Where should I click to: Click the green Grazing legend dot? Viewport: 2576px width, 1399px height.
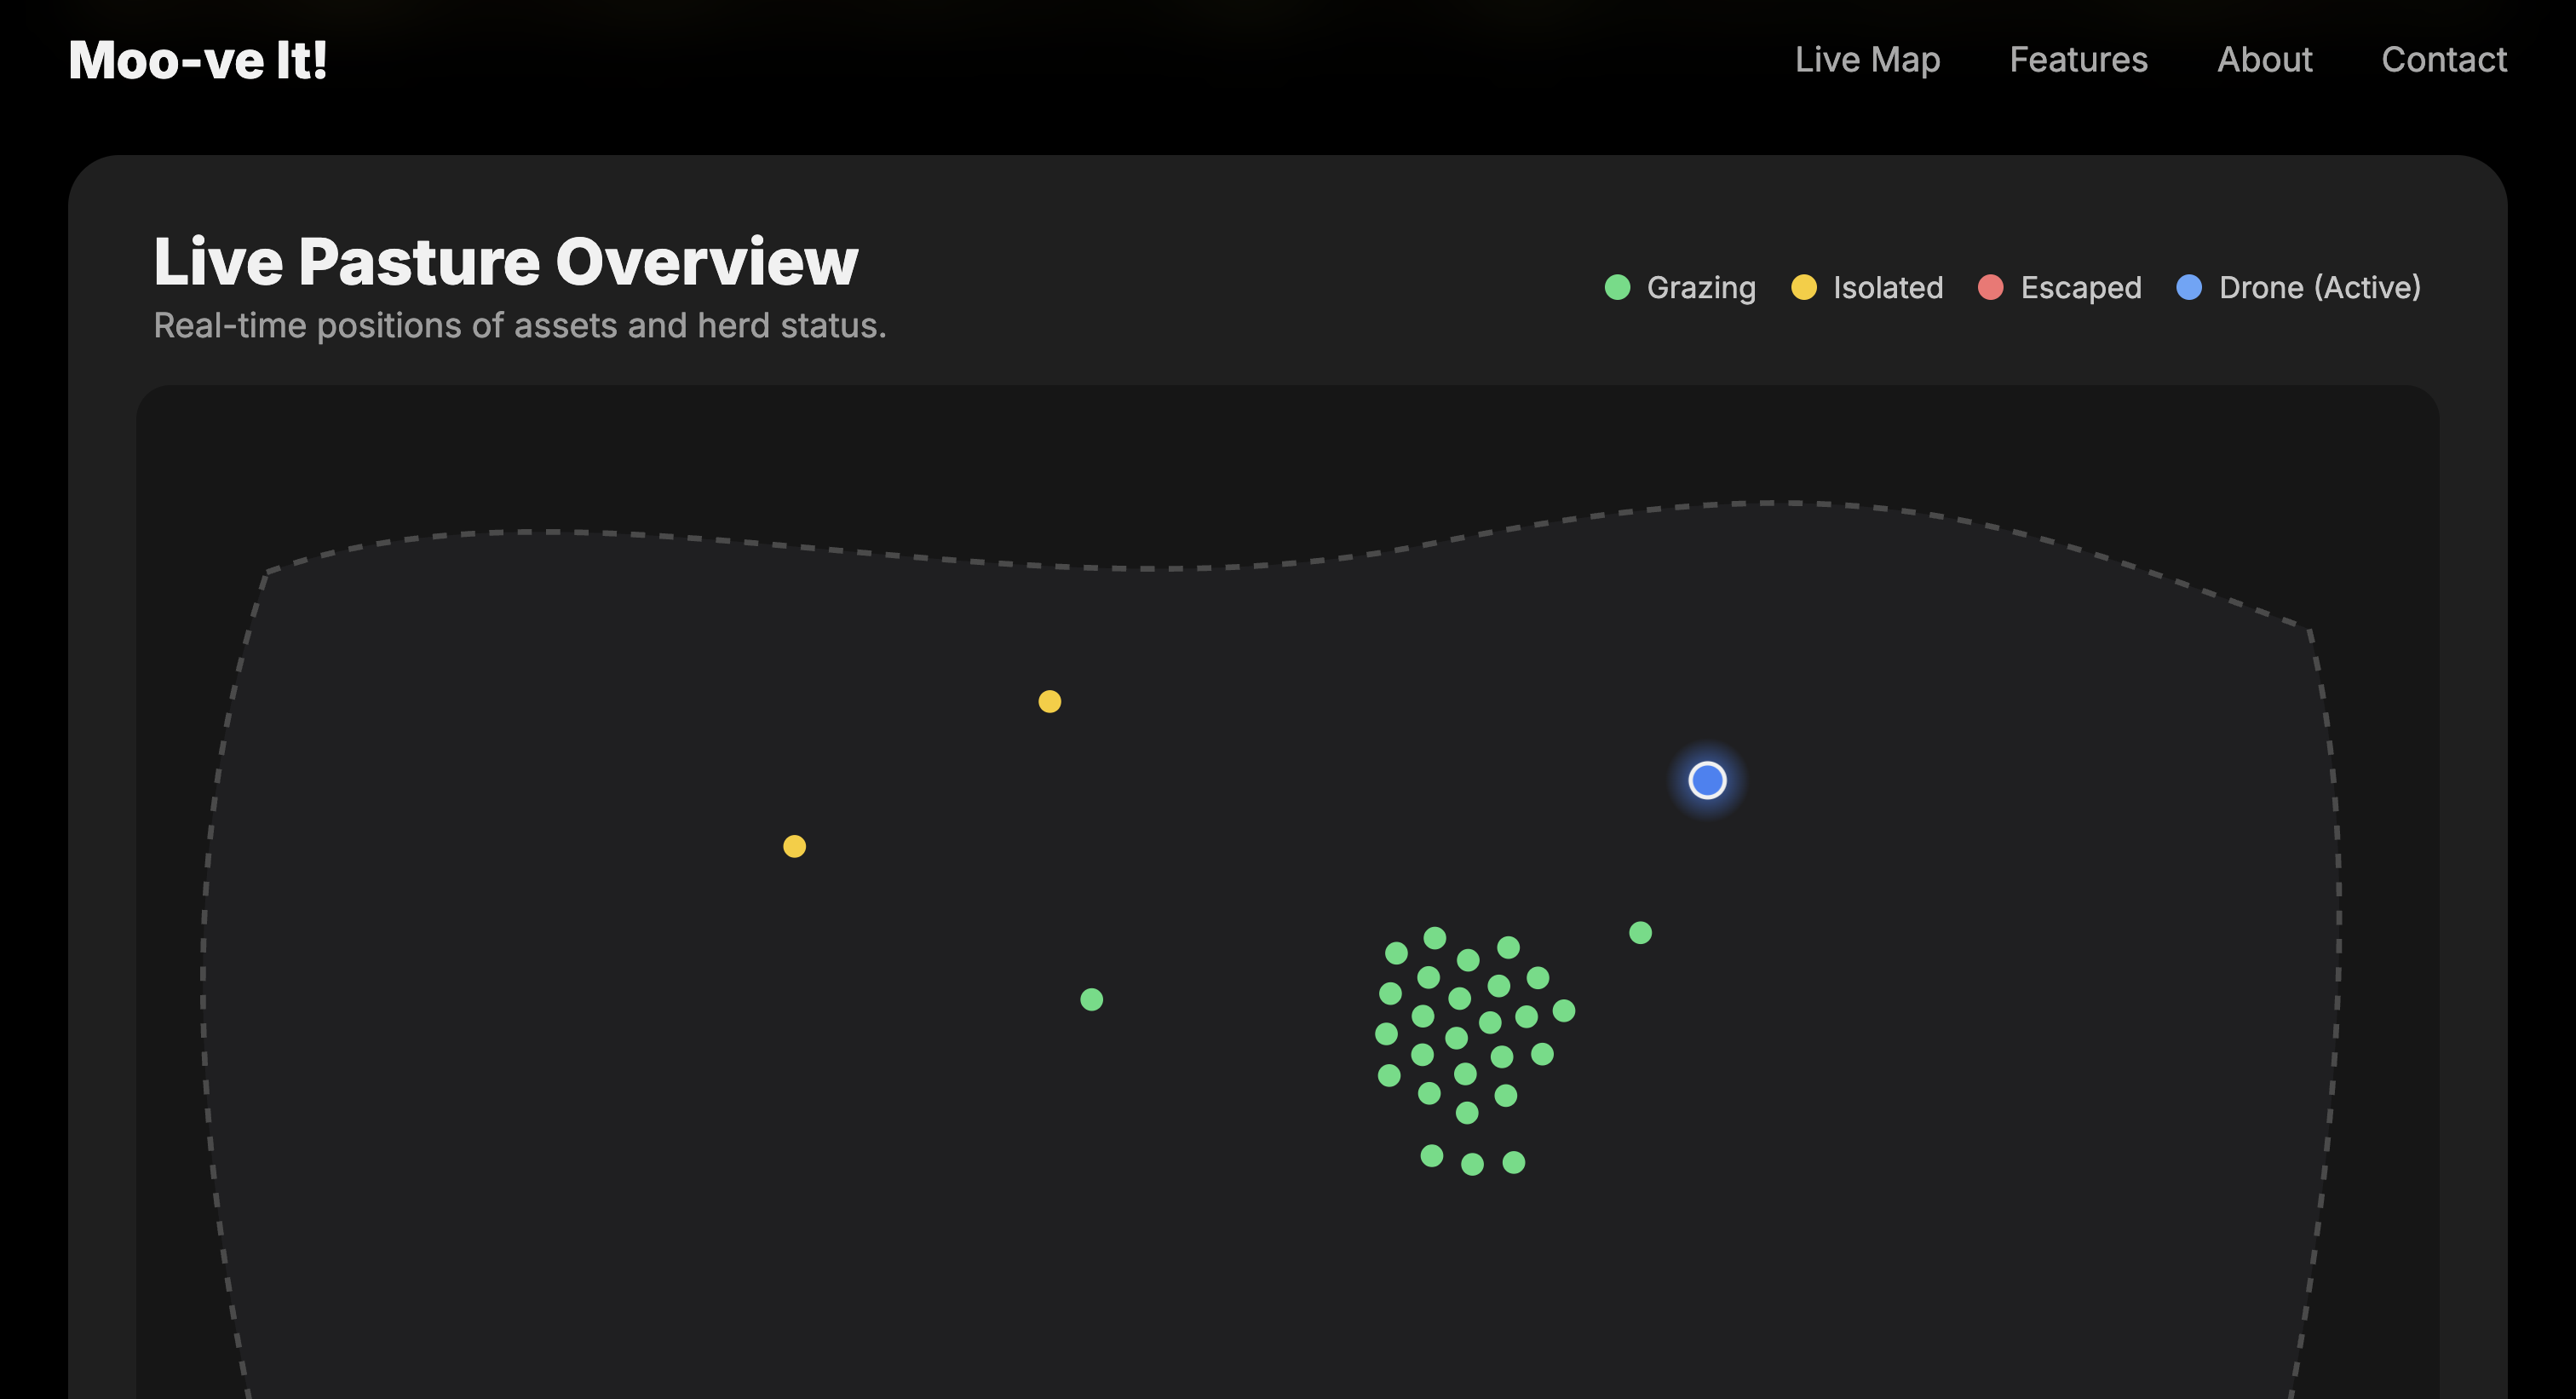(1617, 287)
